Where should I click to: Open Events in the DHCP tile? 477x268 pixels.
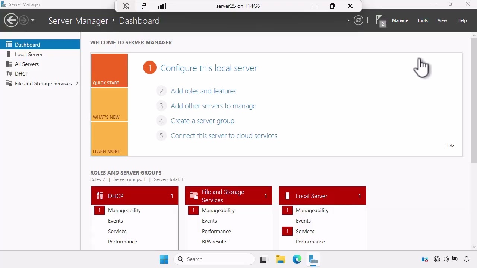[116, 221]
